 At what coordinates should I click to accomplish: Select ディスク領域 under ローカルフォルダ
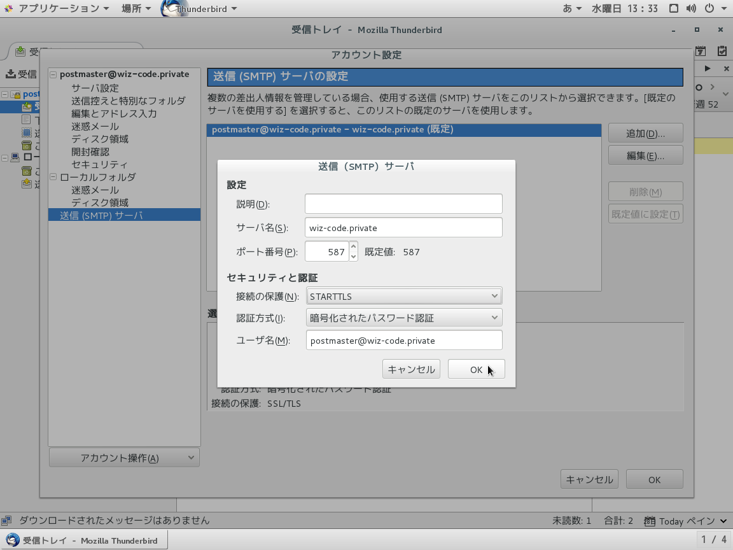[x=100, y=202]
